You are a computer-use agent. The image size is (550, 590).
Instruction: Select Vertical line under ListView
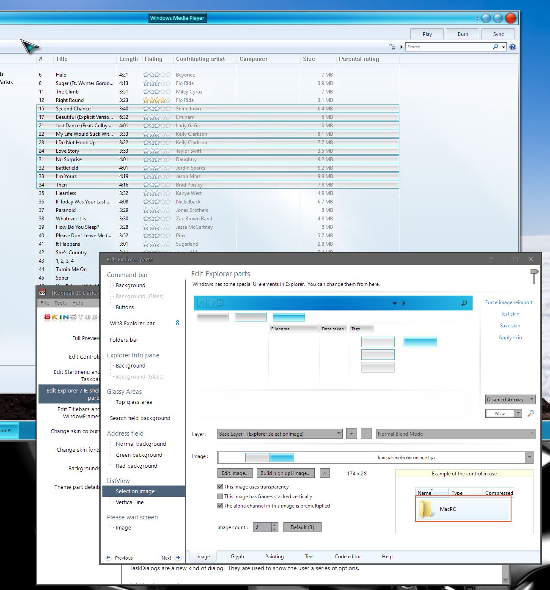point(130,502)
